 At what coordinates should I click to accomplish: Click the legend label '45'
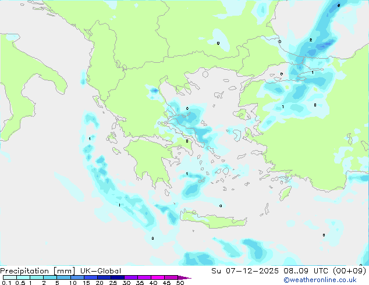[166, 283]
